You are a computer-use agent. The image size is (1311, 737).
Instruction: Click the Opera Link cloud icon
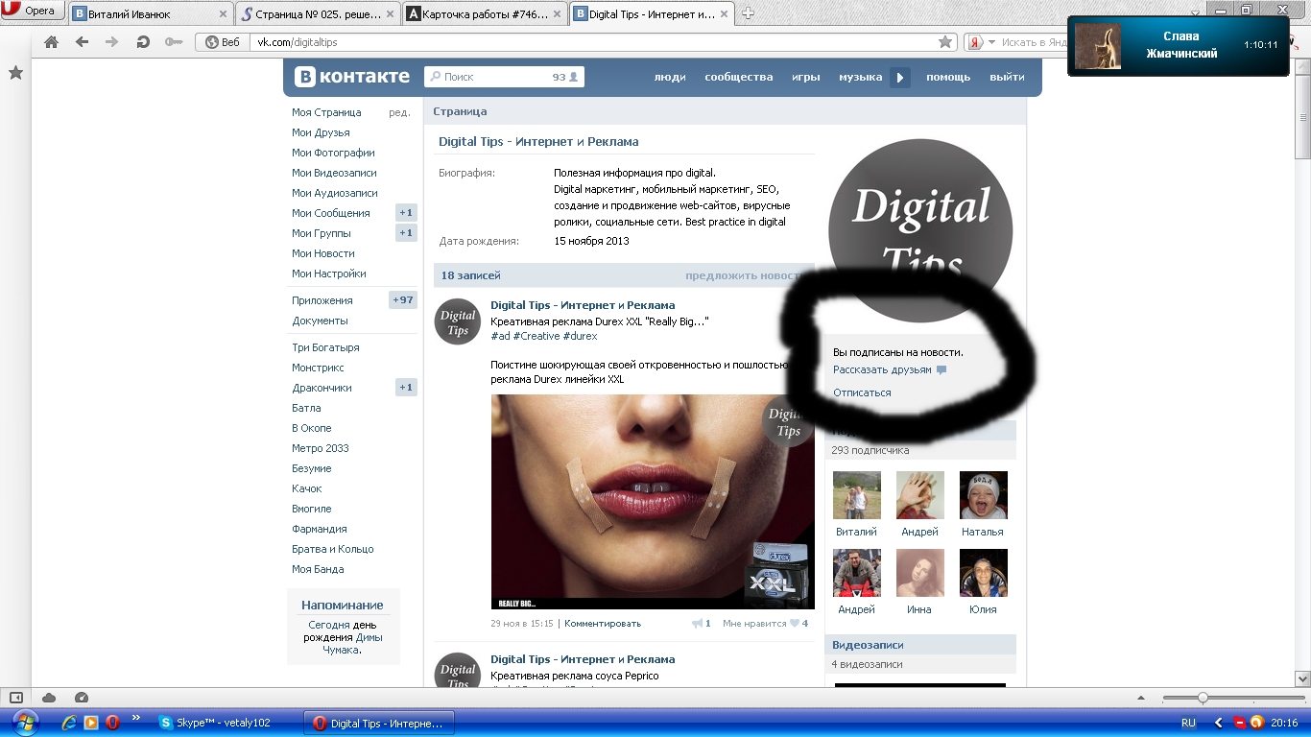pyautogui.click(x=49, y=698)
